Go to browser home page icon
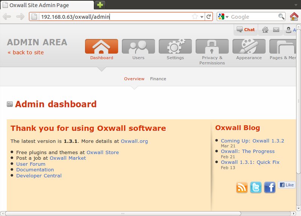This screenshot has width=301, height=216. 294,16
